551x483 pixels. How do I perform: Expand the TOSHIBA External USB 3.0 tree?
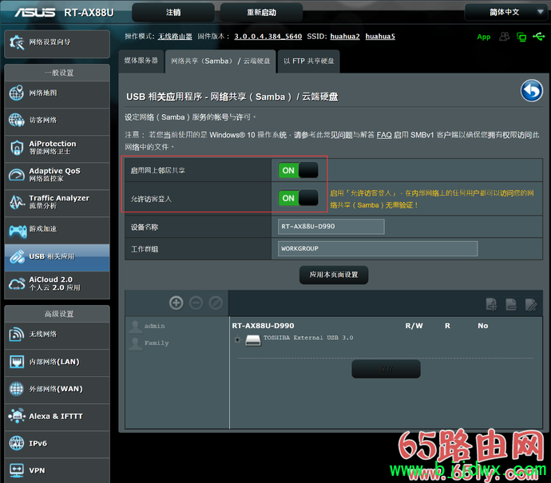pos(237,339)
